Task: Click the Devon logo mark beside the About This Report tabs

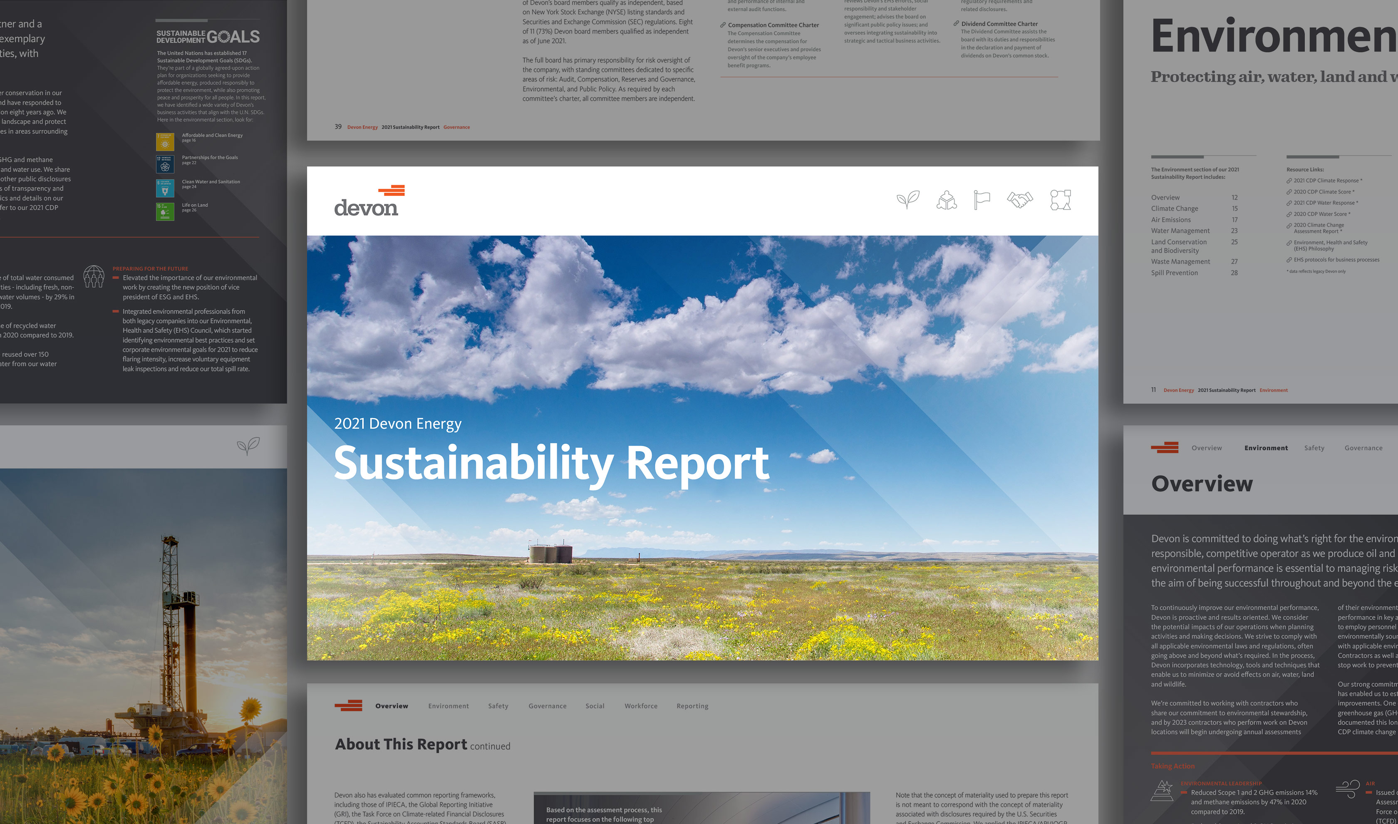Action: pos(348,706)
